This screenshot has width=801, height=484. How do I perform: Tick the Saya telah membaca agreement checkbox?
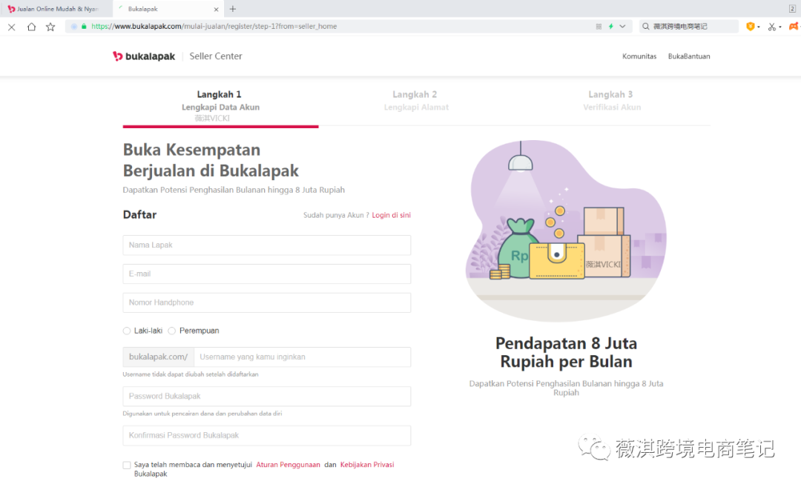click(127, 465)
